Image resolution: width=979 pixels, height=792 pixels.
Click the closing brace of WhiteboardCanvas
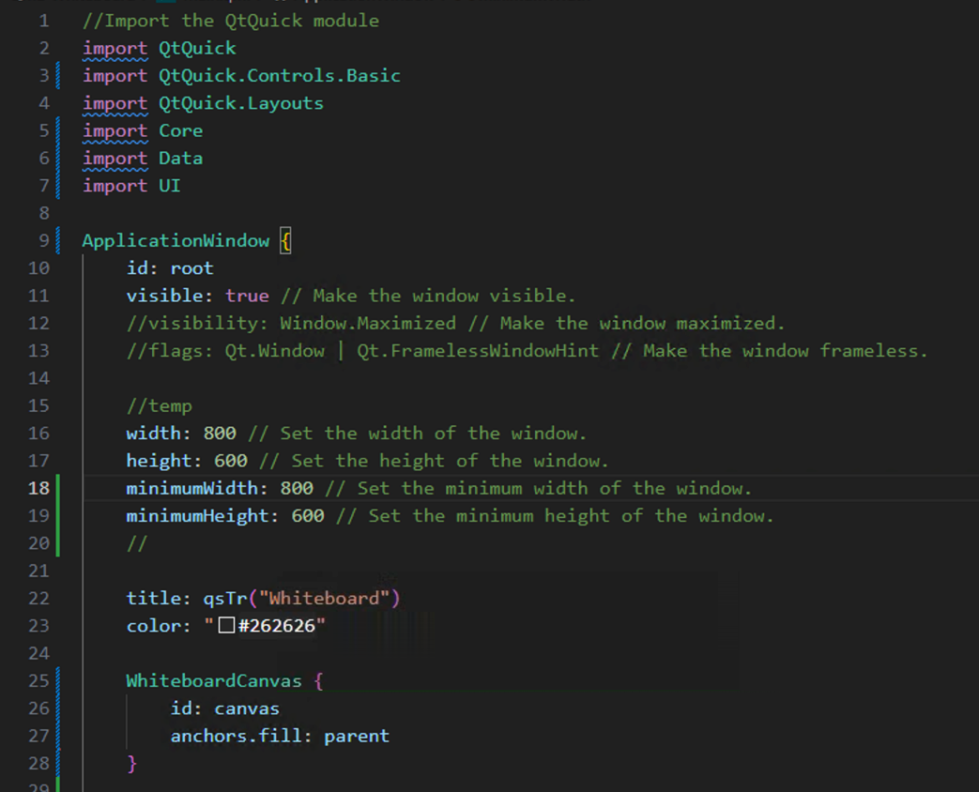click(x=131, y=763)
